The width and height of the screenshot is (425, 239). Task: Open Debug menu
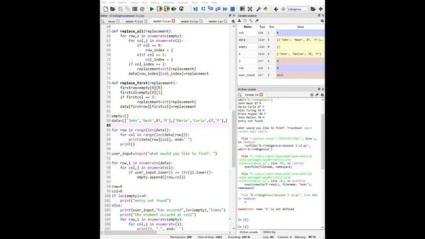pos(155,3)
